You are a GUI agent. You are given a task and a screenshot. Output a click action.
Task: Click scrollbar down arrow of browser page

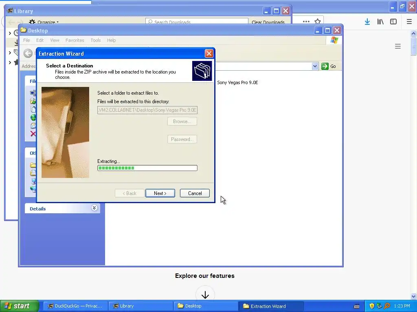pyautogui.click(x=413, y=296)
